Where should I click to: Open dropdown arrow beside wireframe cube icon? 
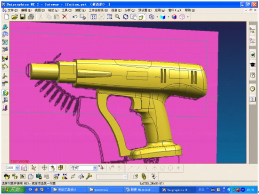pos(157,17)
